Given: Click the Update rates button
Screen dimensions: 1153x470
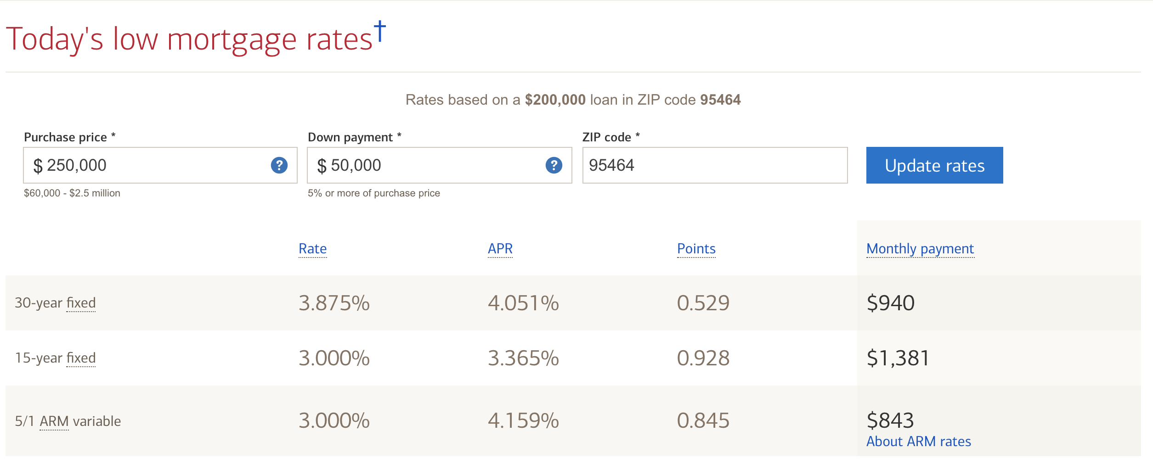Looking at the screenshot, I should coord(935,165).
